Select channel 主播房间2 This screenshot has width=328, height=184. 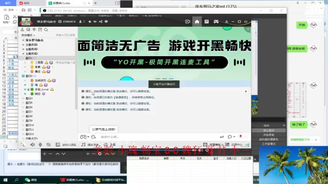32,49
